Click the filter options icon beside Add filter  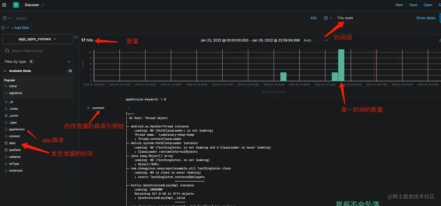point(3,28)
